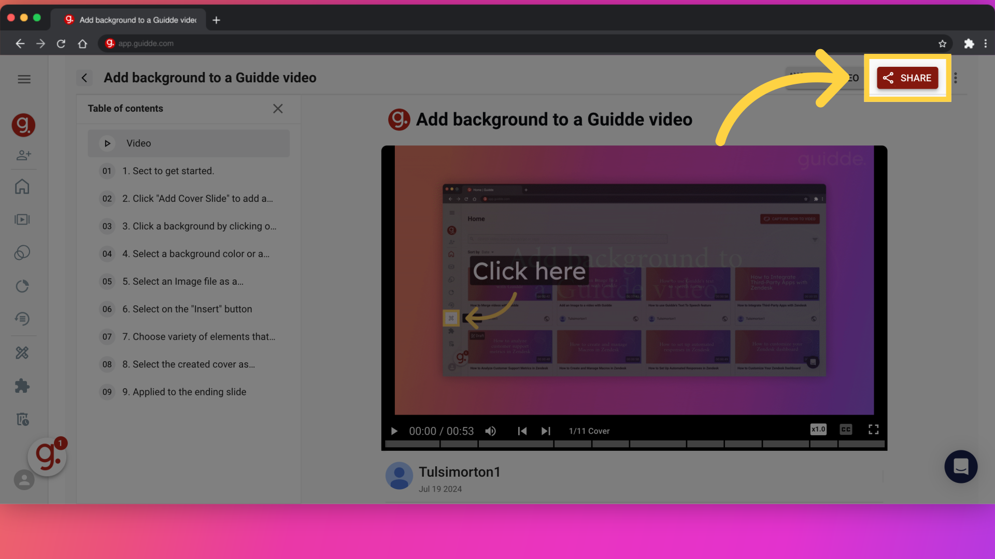
Task: Jump to step 03 Click a background
Action: (189, 226)
